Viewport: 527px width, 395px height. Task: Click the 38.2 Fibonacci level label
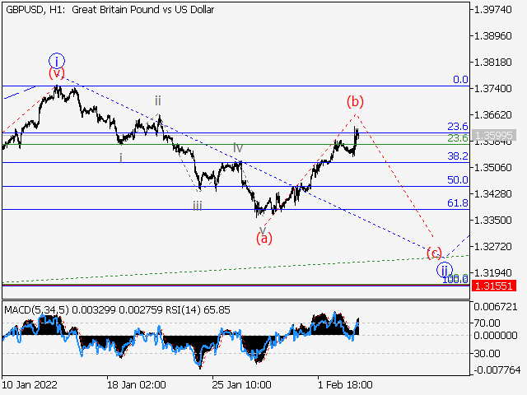click(x=458, y=156)
